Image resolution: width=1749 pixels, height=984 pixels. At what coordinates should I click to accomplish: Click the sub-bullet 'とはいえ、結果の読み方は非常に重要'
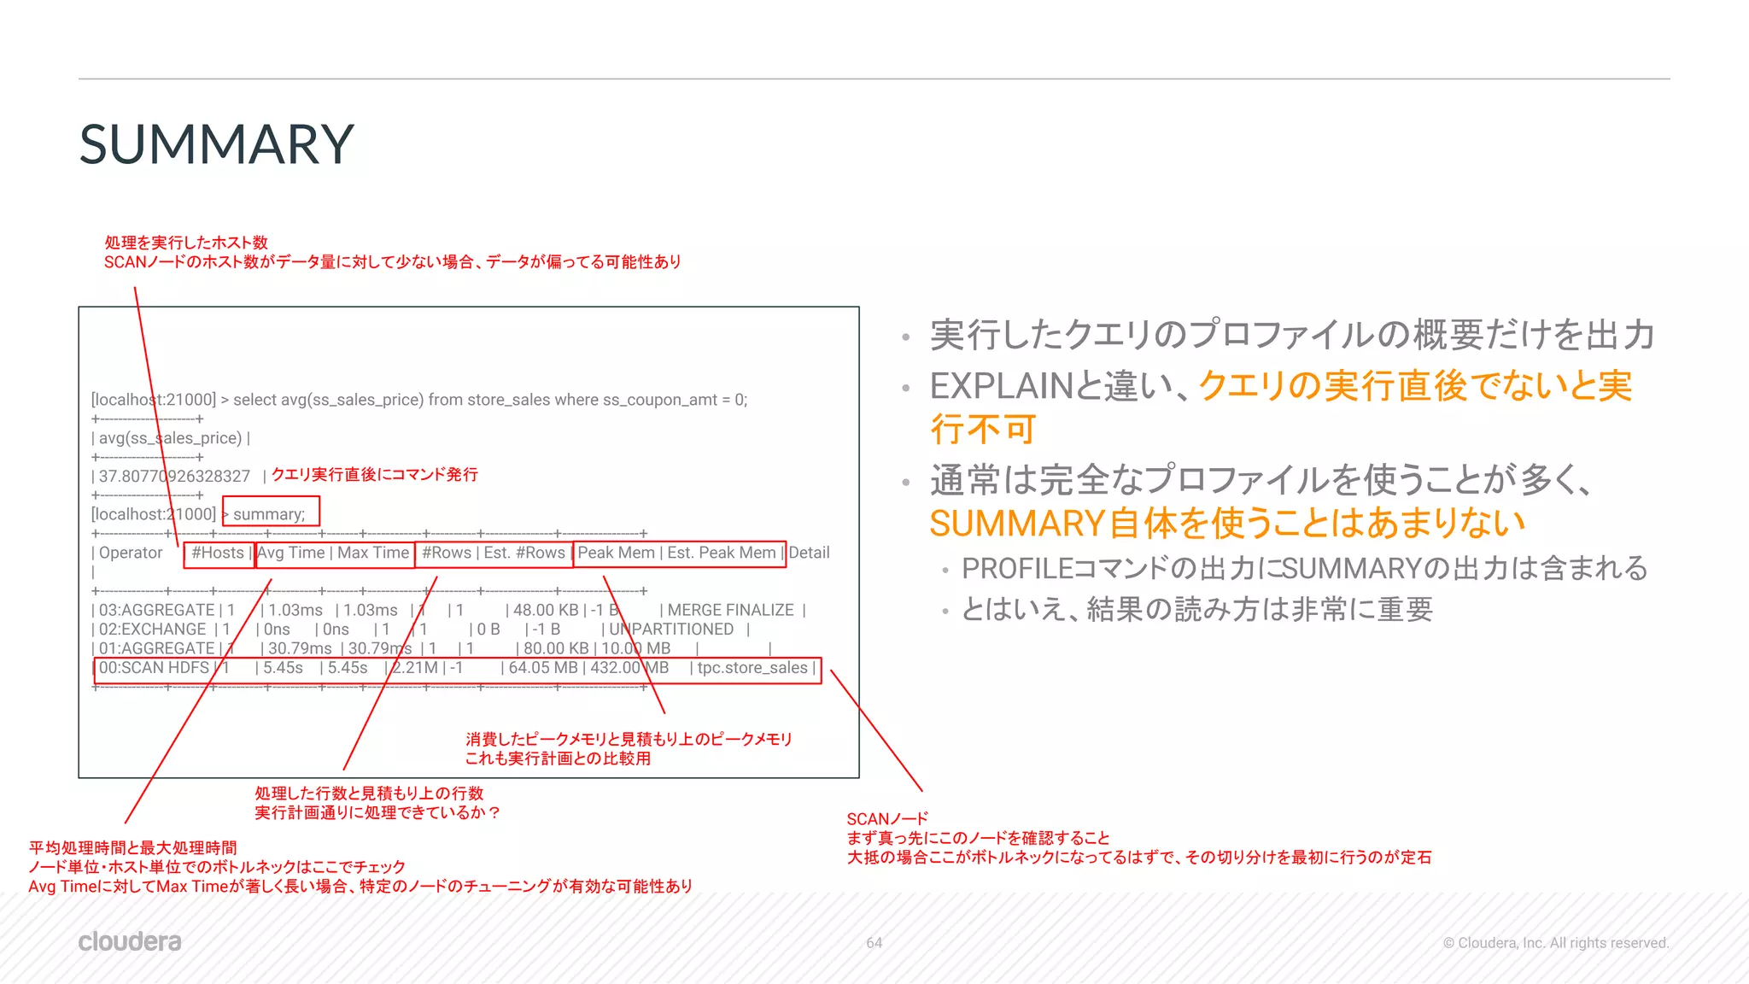(x=1197, y=609)
